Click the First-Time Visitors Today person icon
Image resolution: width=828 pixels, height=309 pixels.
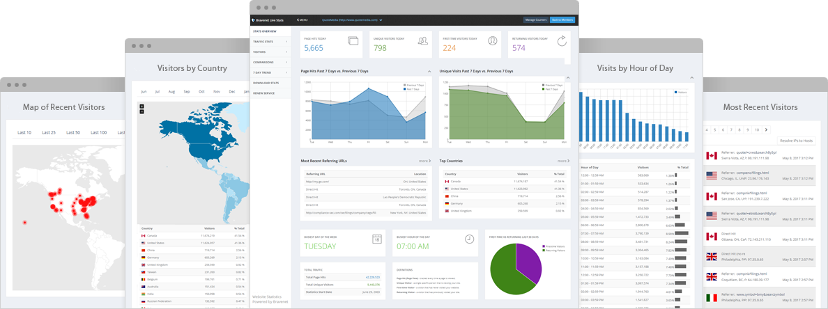493,40
